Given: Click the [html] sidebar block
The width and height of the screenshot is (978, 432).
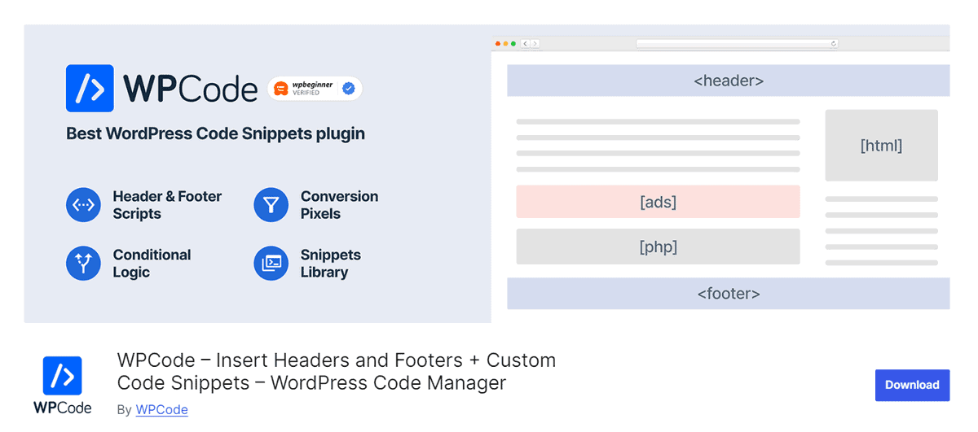Looking at the screenshot, I should pyautogui.click(x=882, y=146).
